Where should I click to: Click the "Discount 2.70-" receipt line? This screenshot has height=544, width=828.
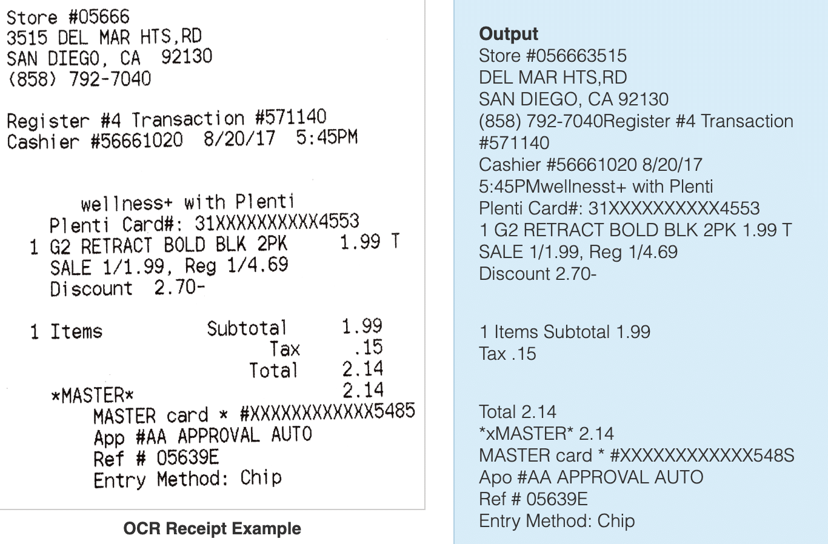click(127, 288)
